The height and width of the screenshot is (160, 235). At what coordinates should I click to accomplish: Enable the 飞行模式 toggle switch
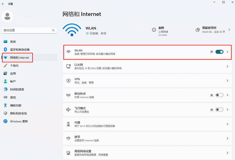[219, 110]
